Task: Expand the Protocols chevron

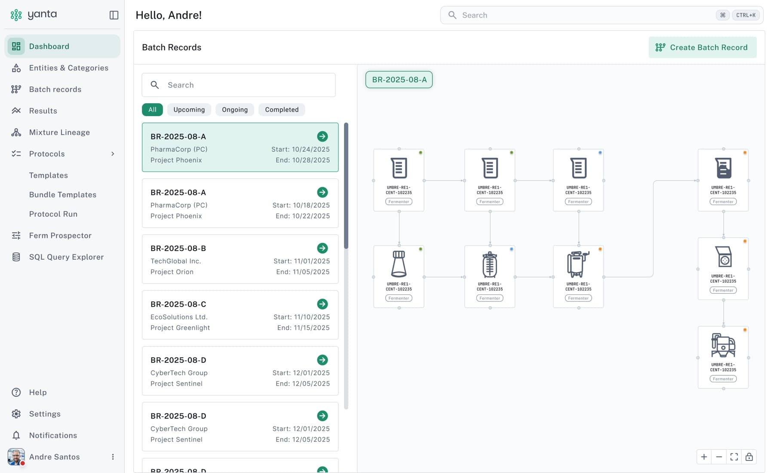Action: click(113, 154)
